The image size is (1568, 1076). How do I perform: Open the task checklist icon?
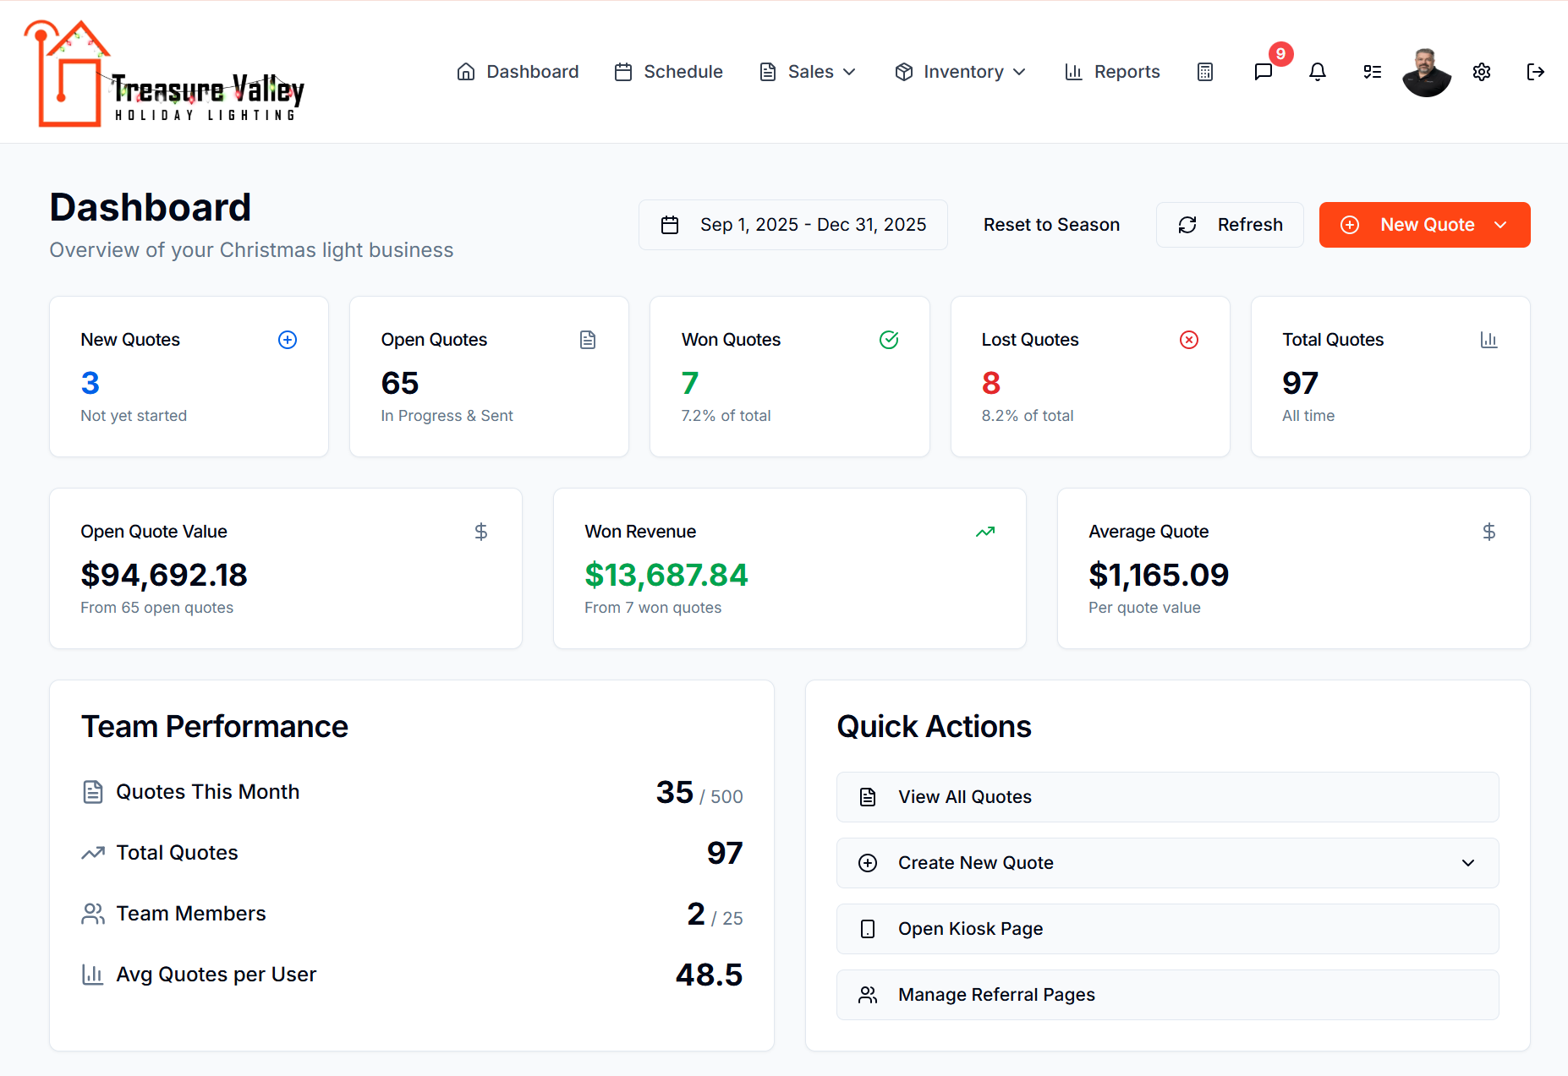pos(1372,72)
